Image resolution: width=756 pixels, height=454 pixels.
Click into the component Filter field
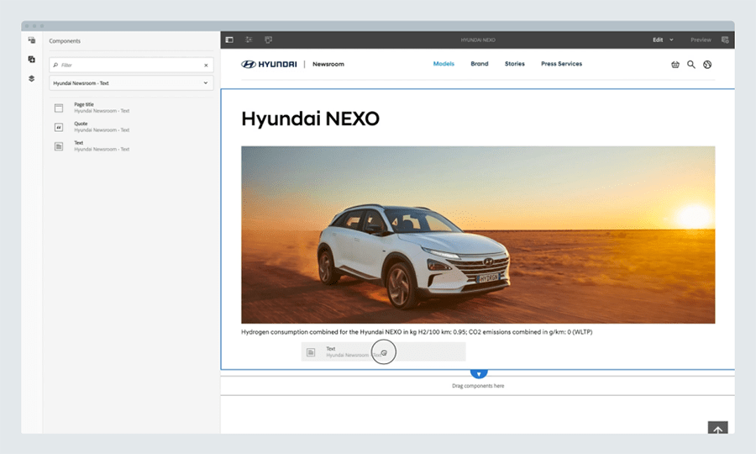(x=126, y=65)
